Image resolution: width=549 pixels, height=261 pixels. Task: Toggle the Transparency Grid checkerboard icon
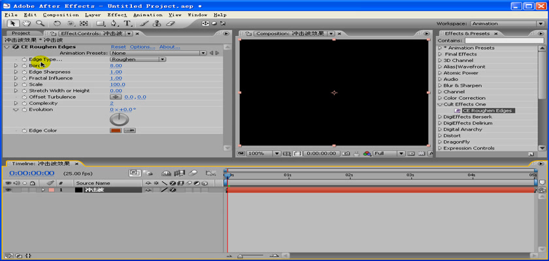point(422,153)
